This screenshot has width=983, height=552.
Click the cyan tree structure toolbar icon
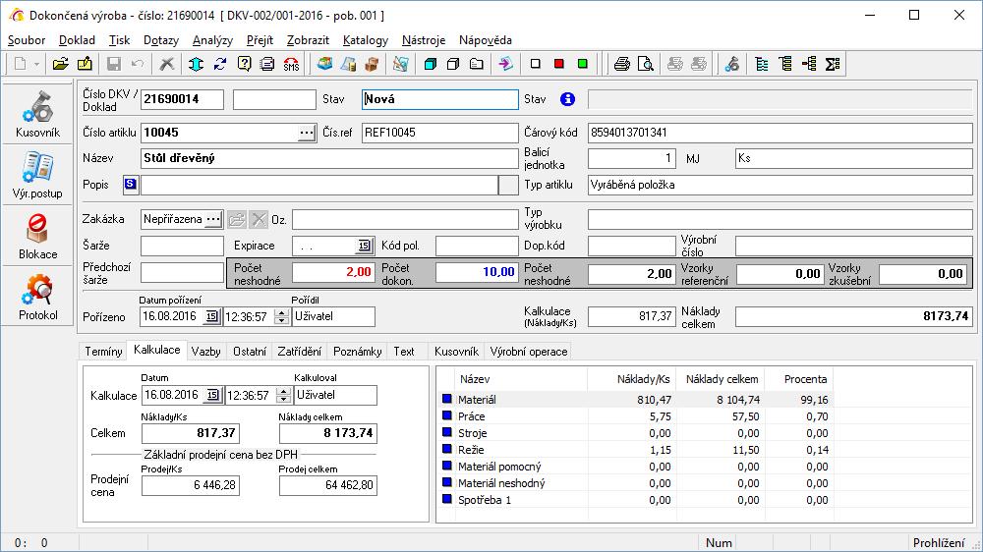(x=762, y=64)
